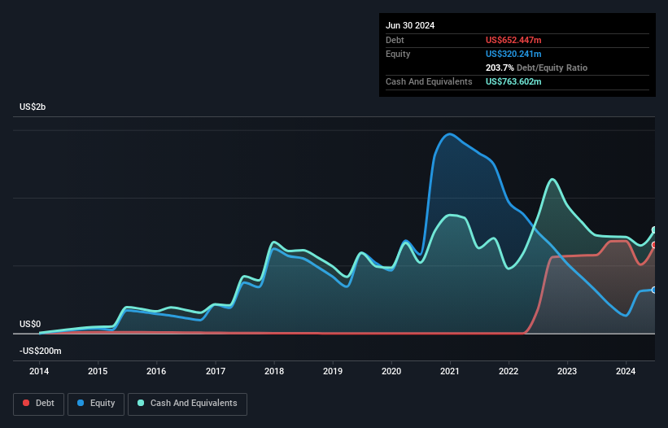This screenshot has height=428, width=668.
Task: Click the US$320.241m equity value
Action: click(513, 54)
